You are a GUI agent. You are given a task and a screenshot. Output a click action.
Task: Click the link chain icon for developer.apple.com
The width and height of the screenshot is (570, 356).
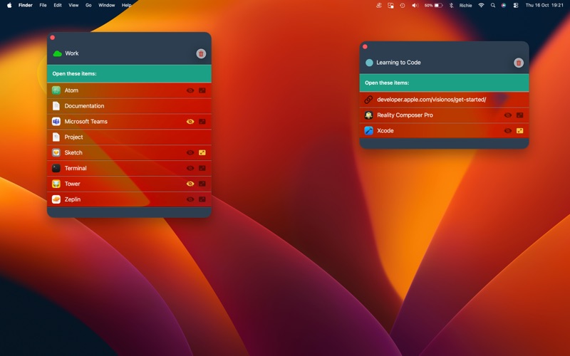point(368,100)
